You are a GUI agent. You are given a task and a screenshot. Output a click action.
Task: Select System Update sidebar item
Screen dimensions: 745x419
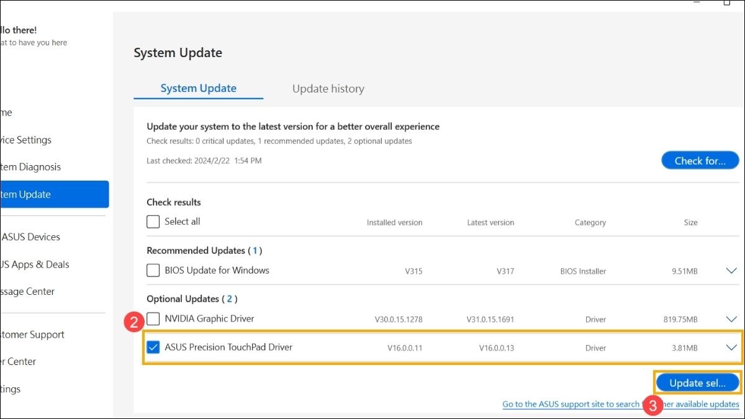pos(54,194)
